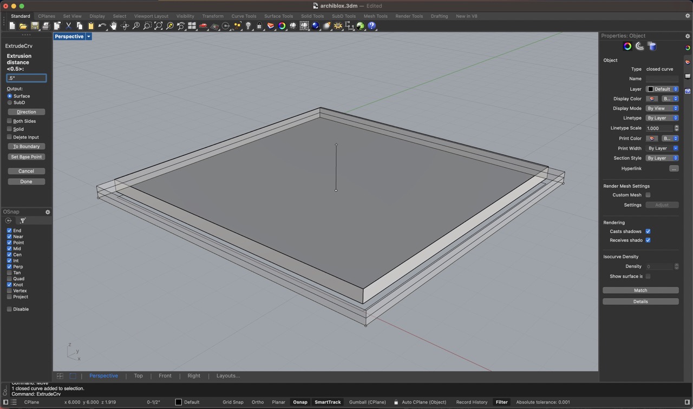Open a file with folder icon
Image resolution: width=693 pixels, height=409 pixels.
coord(23,26)
